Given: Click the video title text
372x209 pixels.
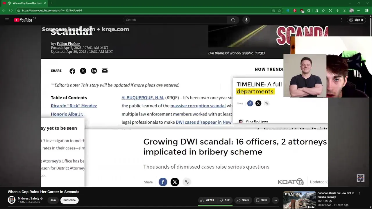Looking at the screenshot, I should pos(44,192).
